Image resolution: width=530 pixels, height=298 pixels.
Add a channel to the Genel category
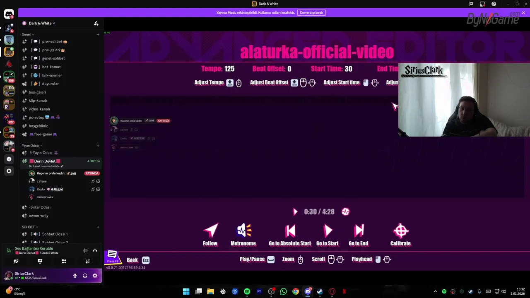98,34
